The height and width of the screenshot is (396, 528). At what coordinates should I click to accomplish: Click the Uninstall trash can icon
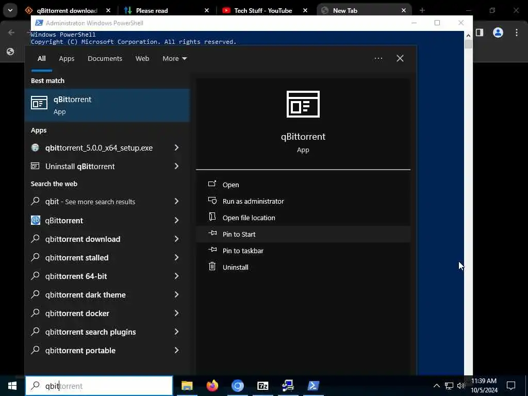pos(212,267)
